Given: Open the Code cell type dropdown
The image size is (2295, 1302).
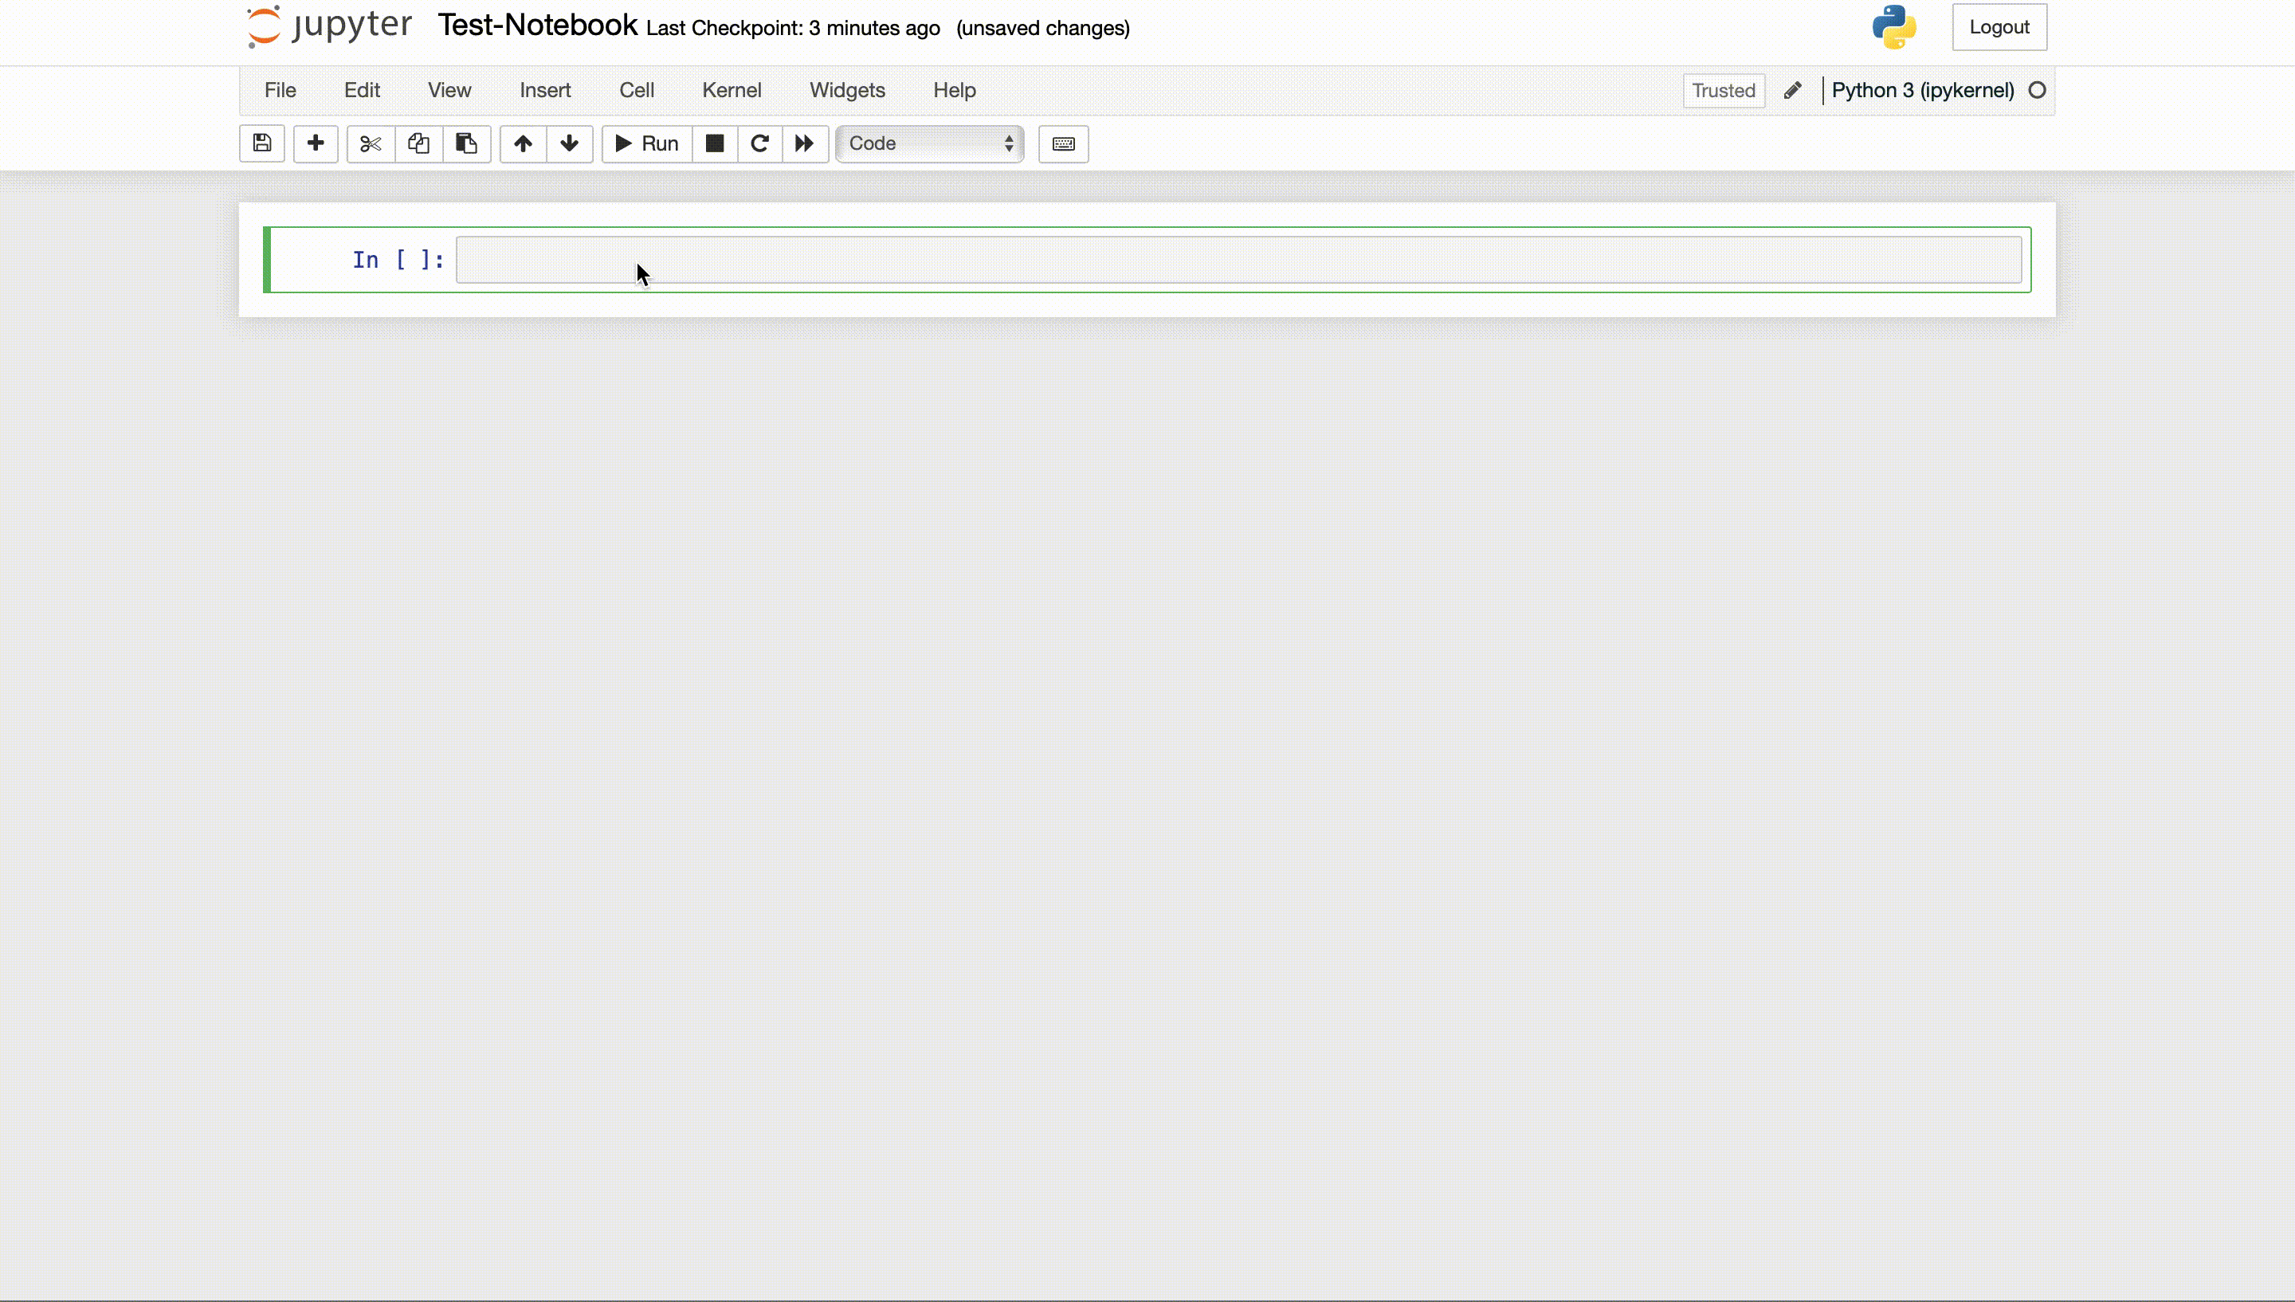Looking at the screenshot, I should (x=930, y=143).
